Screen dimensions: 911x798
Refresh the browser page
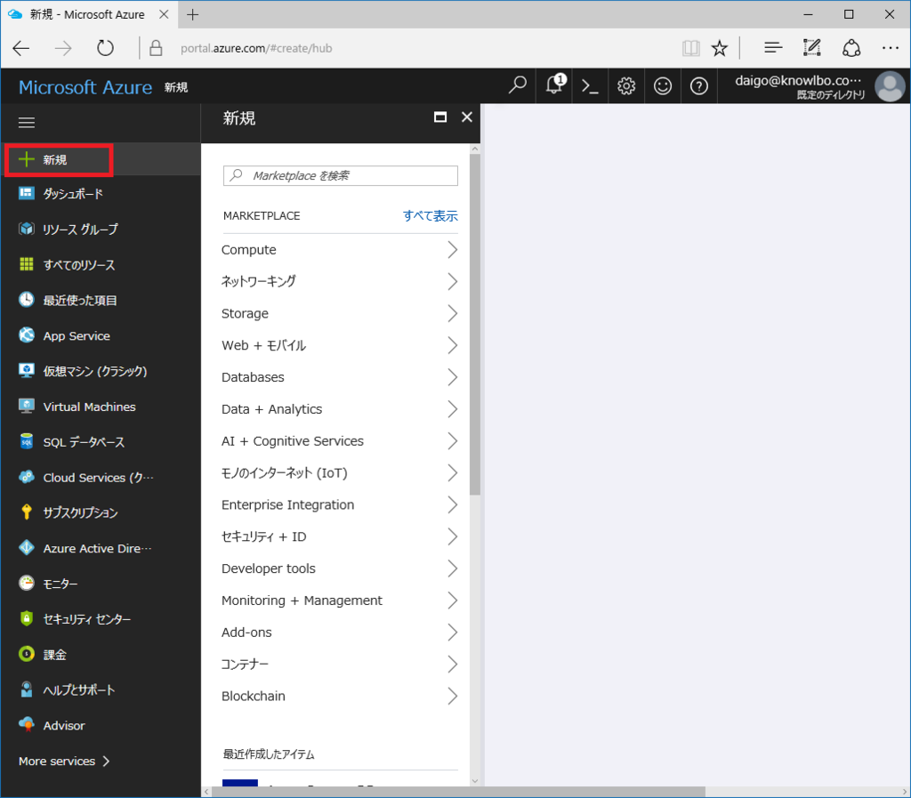(105, 48)
